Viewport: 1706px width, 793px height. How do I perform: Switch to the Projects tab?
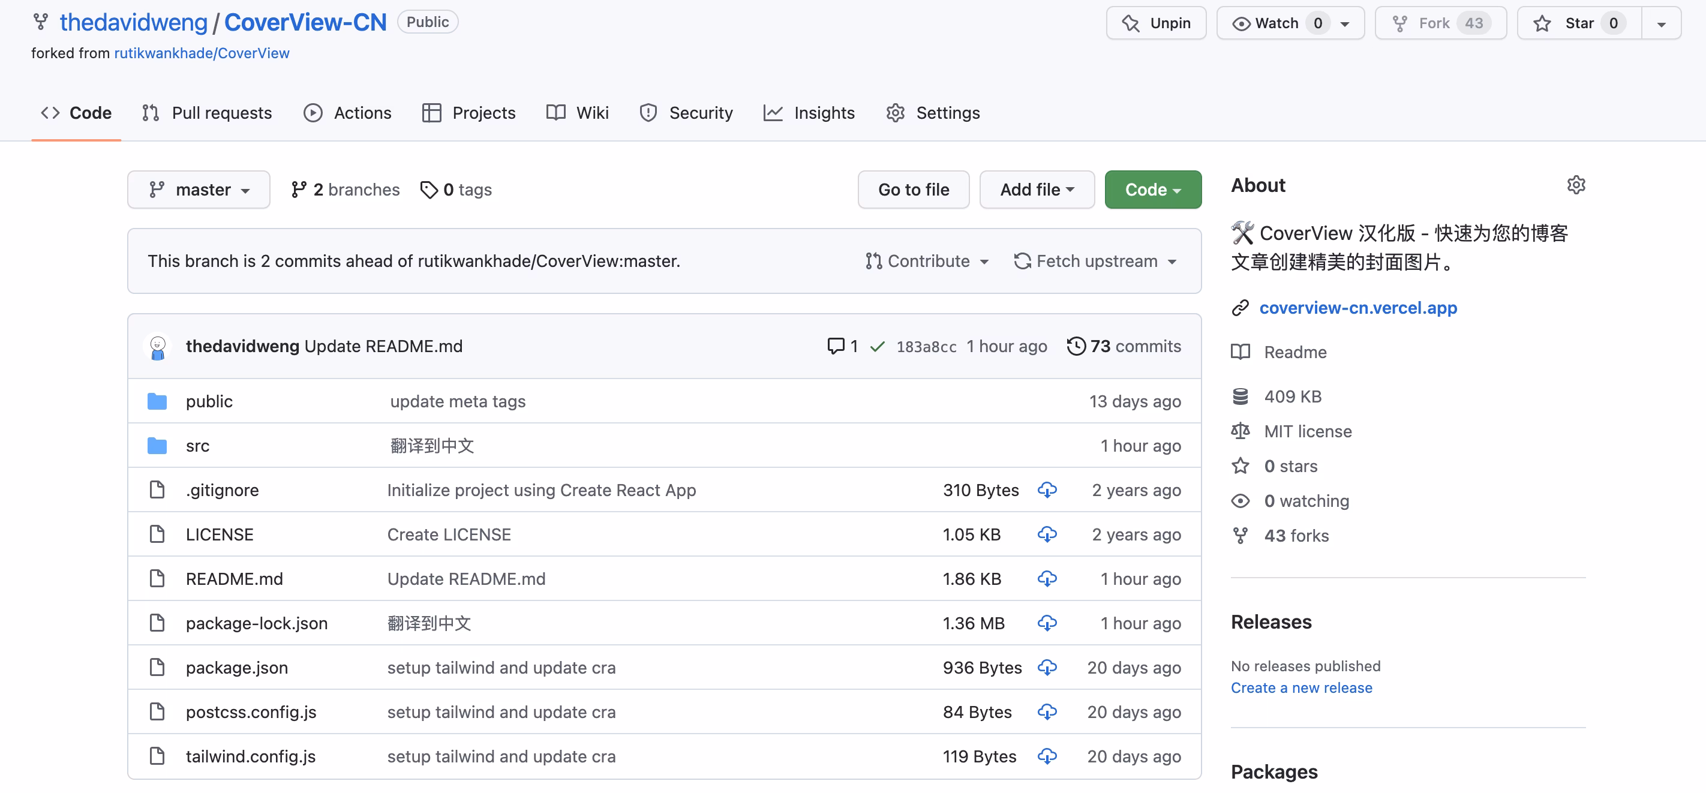469,113
